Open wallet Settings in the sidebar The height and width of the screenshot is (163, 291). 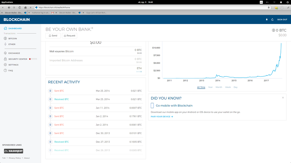[13, 65]
